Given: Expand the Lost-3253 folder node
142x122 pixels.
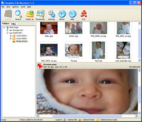Looking at the screenshot, I should pyautogui.click(x=11, y=36).
